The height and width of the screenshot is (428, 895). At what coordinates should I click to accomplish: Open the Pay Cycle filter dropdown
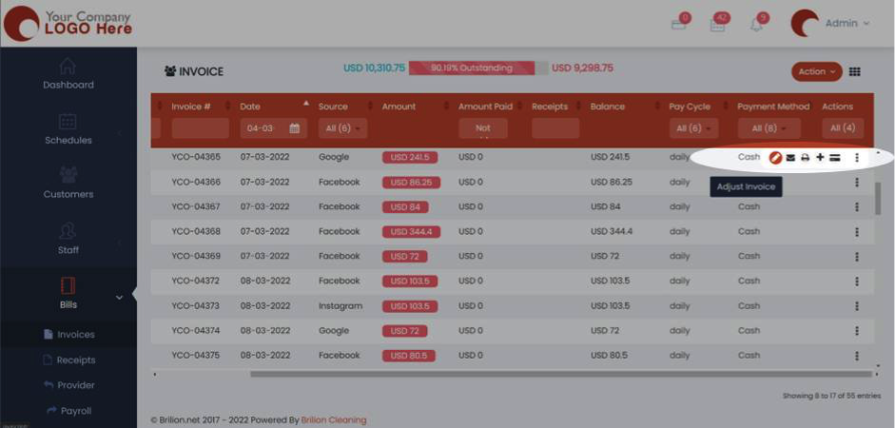point(691,128)
